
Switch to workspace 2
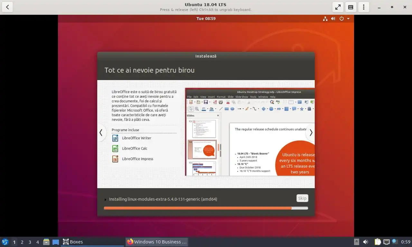pyautogui.click(x=22, y=242)
